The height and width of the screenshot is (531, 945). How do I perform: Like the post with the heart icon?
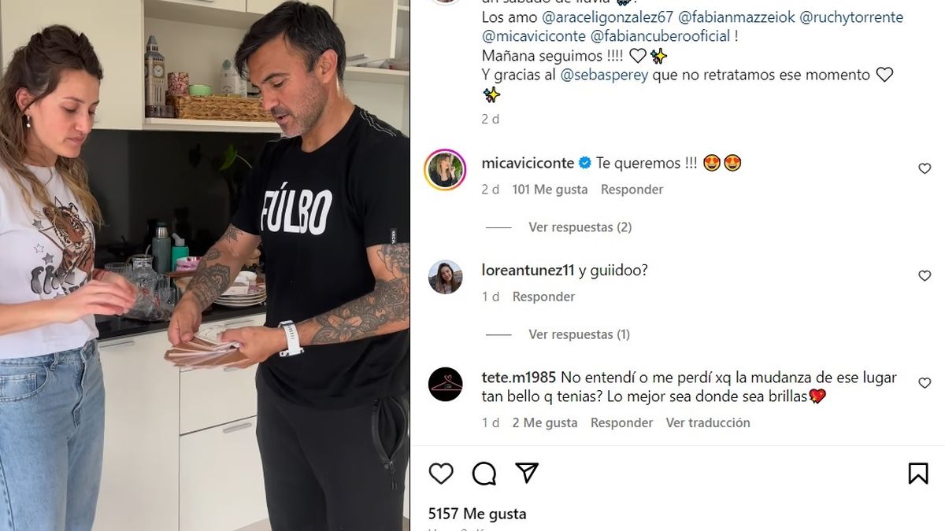pyautogui.click(x=441, y=474)
